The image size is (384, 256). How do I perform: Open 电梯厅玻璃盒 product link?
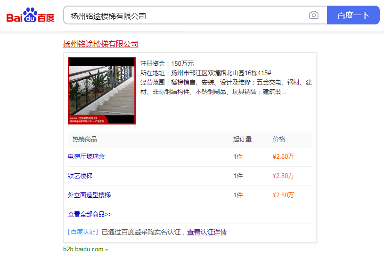86,156
